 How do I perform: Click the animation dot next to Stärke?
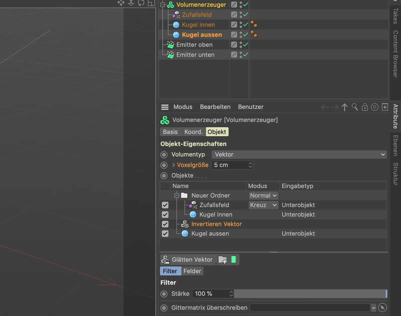pos(164,294)
